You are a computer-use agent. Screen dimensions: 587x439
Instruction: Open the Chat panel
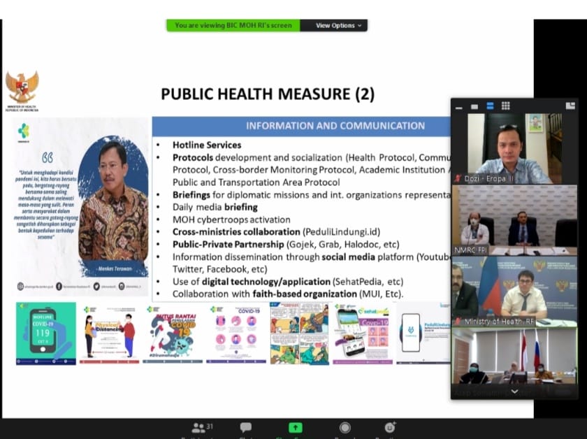pos(246,427)
